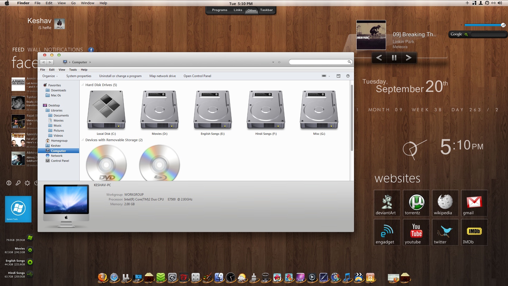Open the Angry Birds dock icon
Viewport: 508px width, 286px height.
point(277,277)
